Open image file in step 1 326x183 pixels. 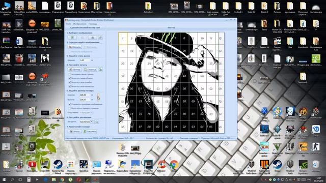point(72,38)
